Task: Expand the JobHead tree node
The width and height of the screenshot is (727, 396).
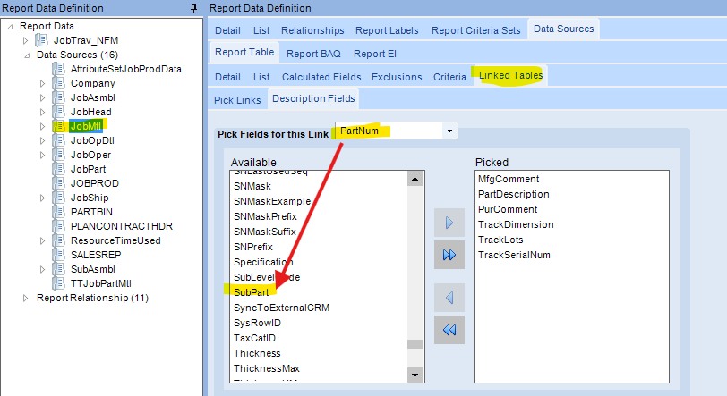Action: pos(42,113)
